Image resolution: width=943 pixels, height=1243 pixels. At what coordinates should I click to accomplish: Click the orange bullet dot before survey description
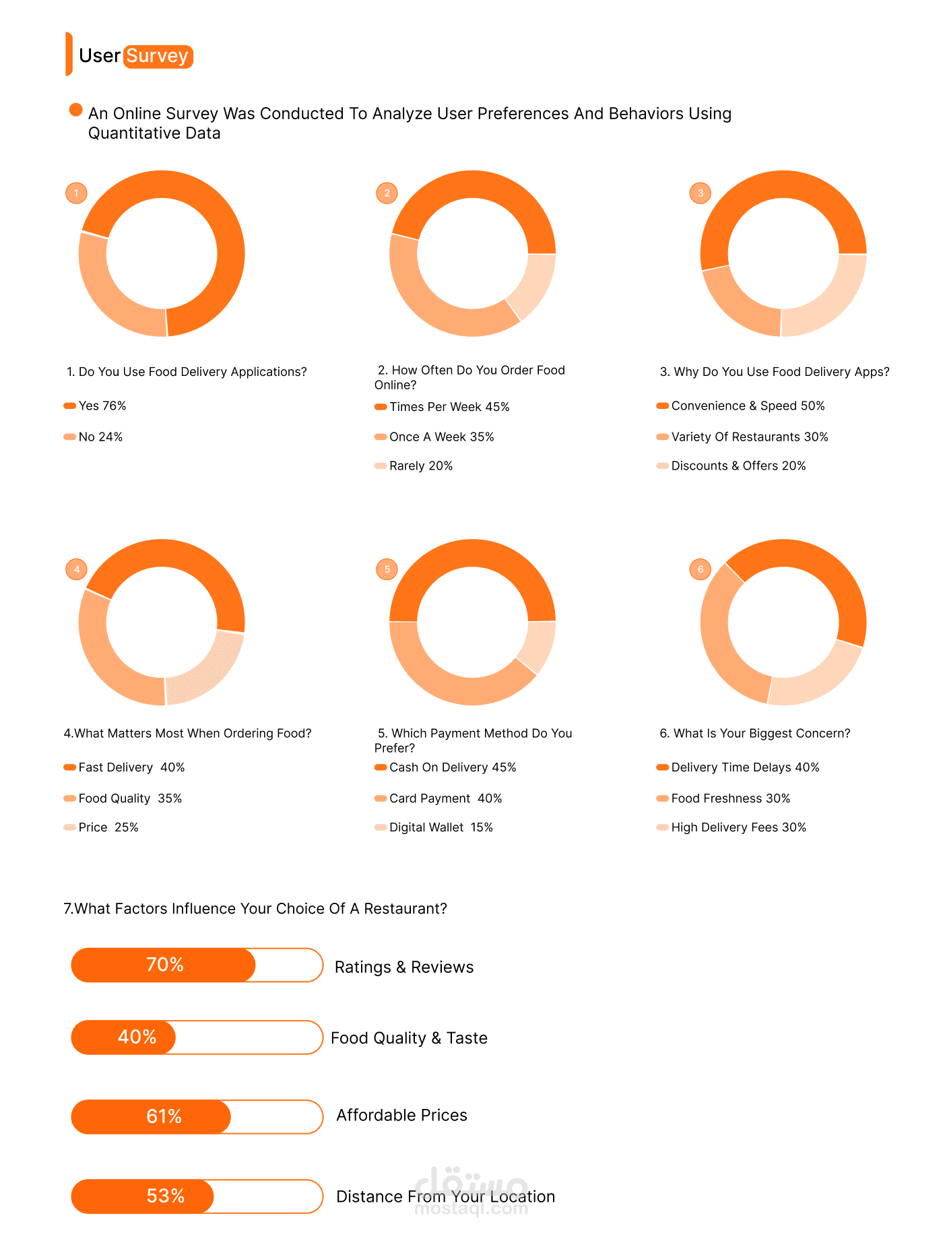coord(76,110)
